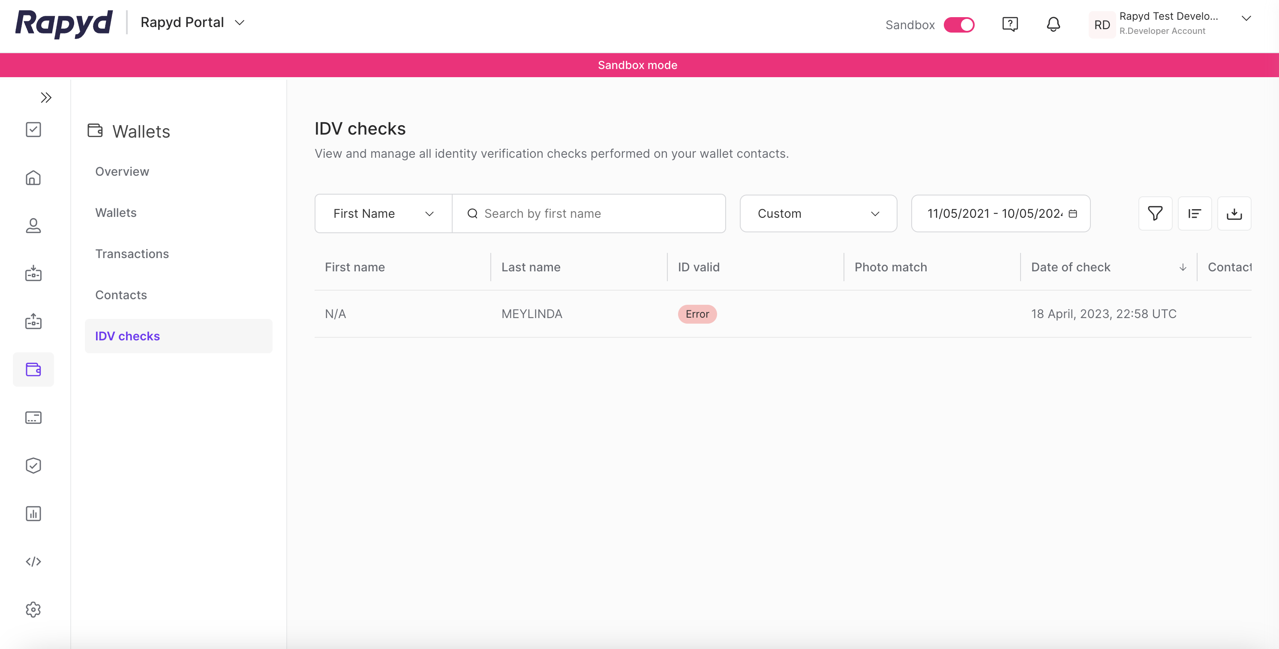Open the help question icon
Viewport: 1279px width, 649px height.
pyautogui.click(x=1010, y=24)
